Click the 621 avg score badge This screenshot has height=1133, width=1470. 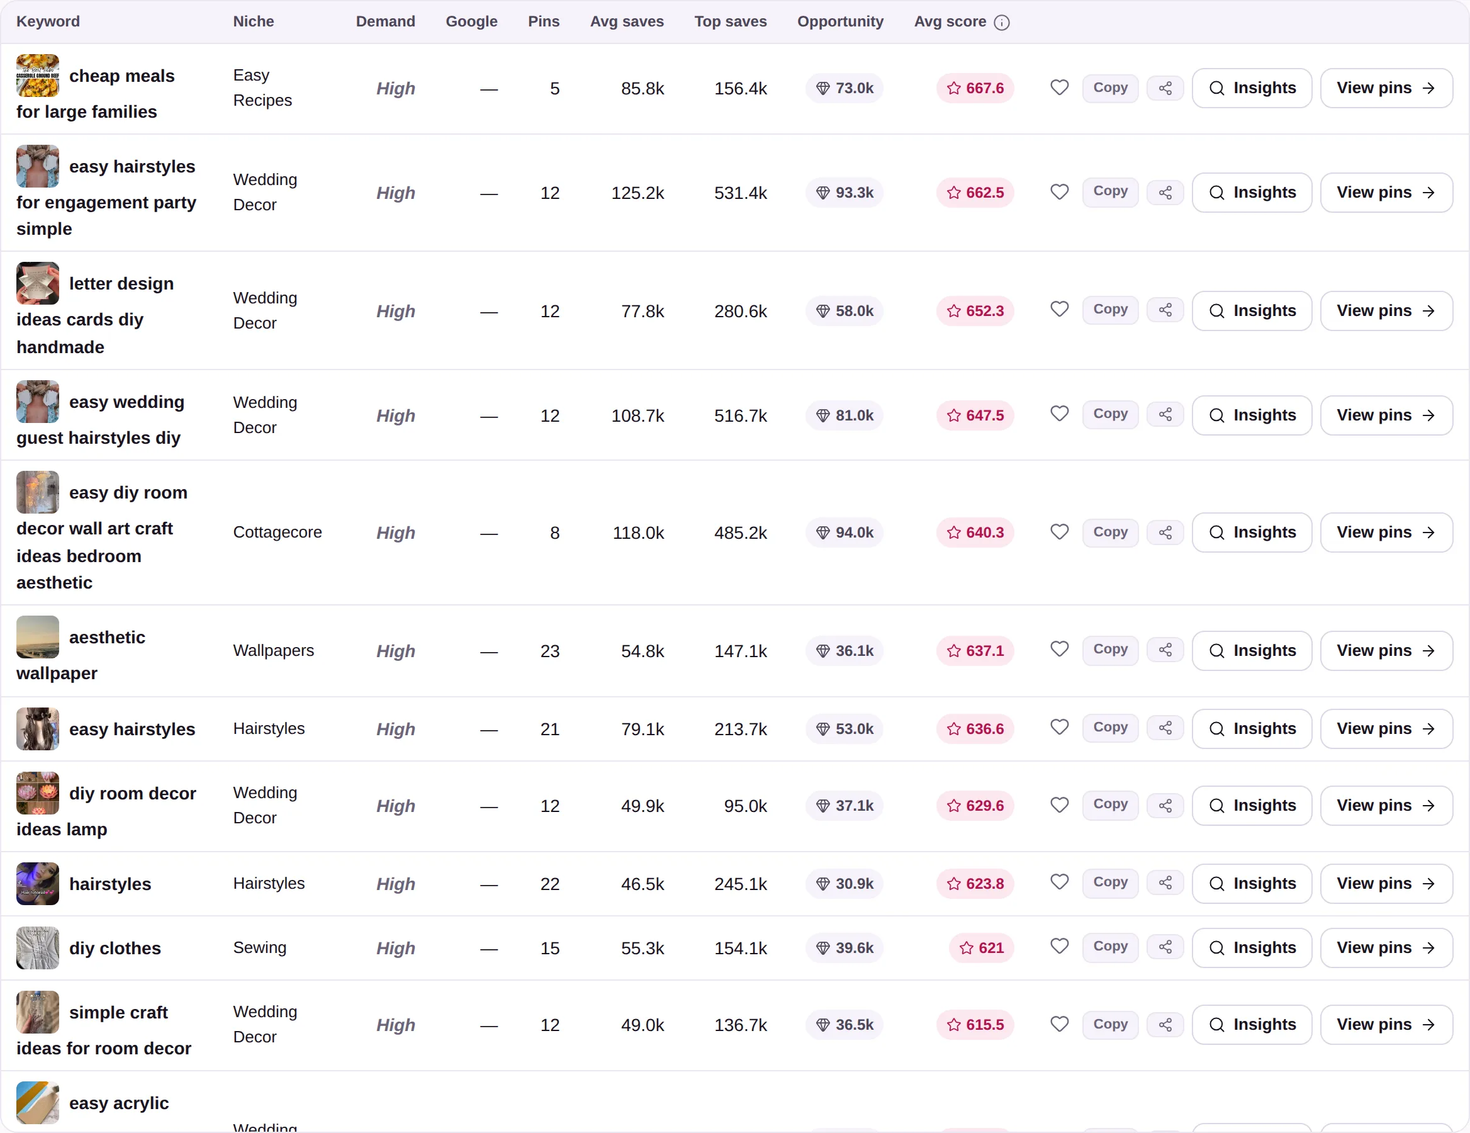point(981,947)
